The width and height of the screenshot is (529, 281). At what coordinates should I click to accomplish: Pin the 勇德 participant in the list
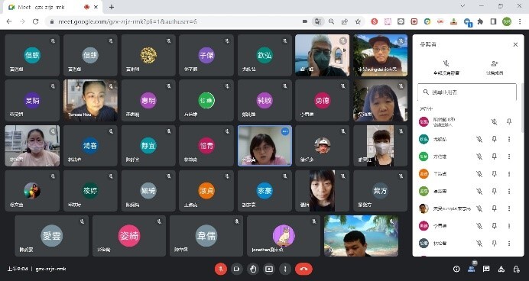coord(495,226)
